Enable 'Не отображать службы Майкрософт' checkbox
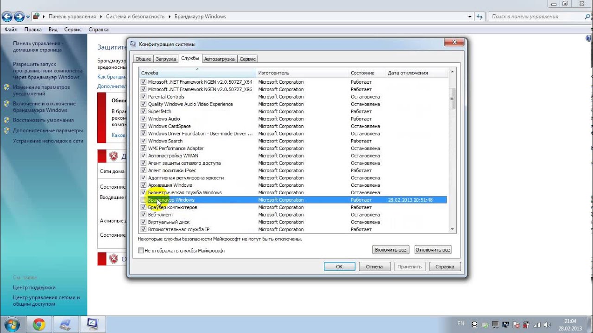 pos(141,251)
